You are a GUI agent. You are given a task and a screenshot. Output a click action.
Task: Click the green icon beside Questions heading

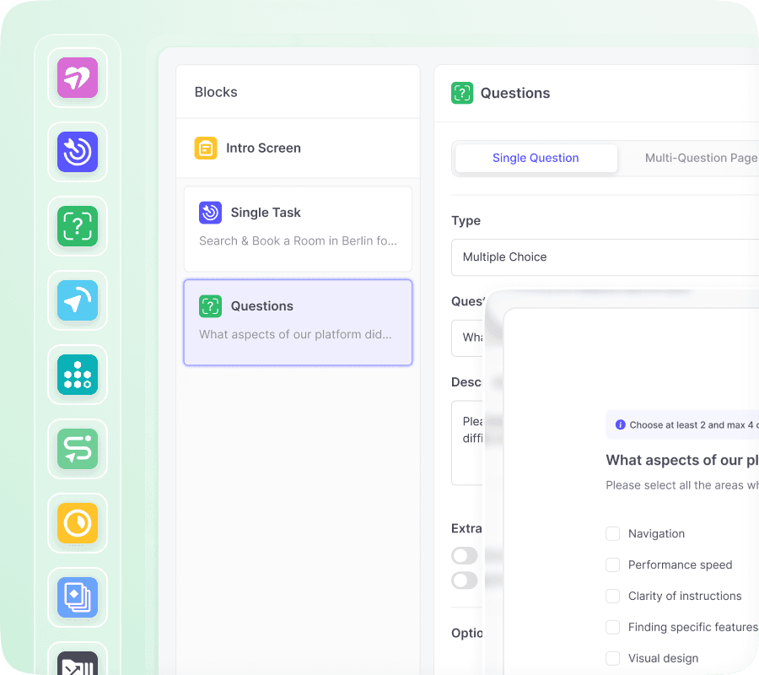462,93
